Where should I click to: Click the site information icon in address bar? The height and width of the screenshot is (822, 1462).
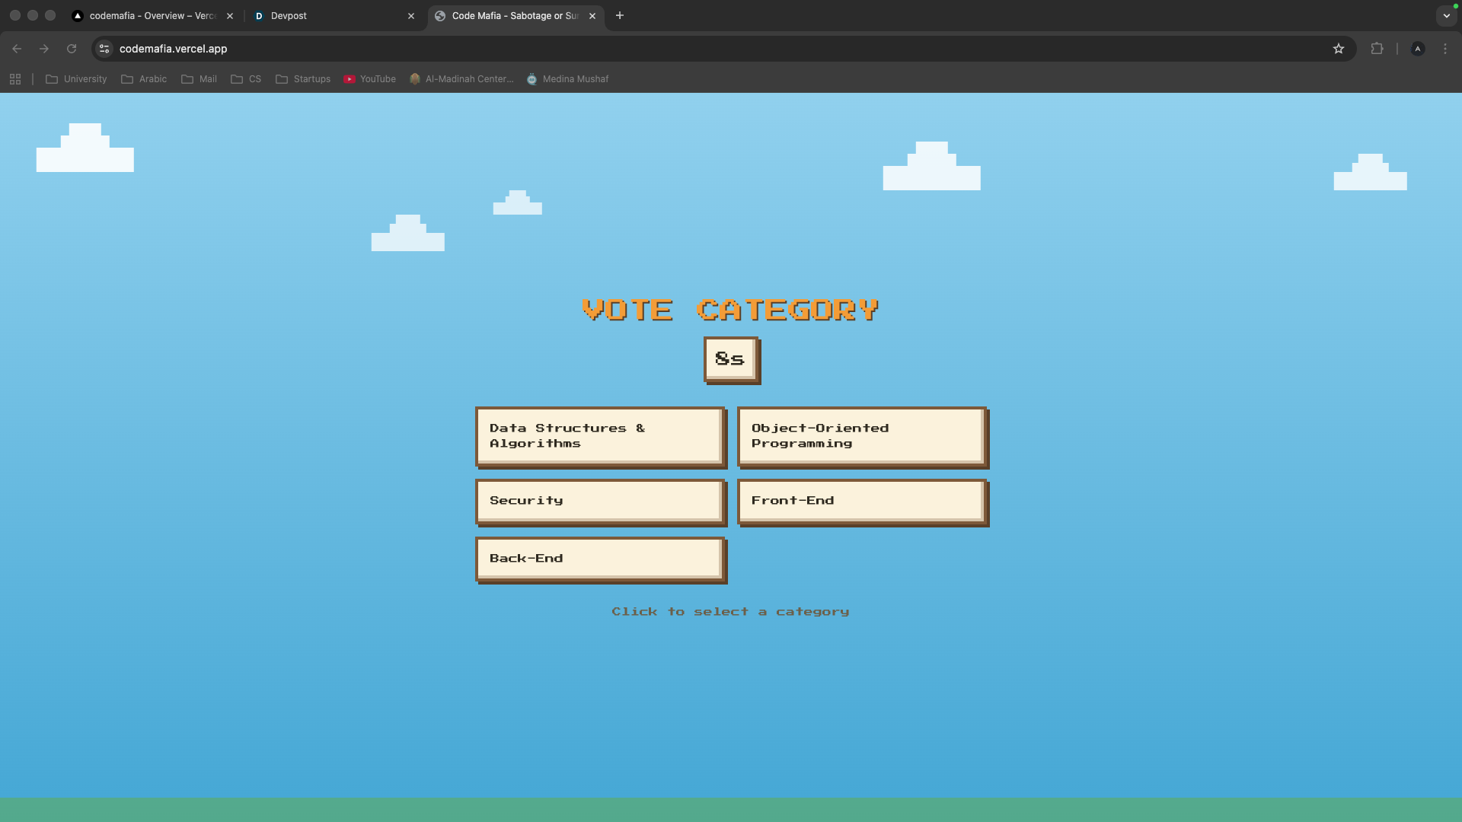click(x=104, y=49)
